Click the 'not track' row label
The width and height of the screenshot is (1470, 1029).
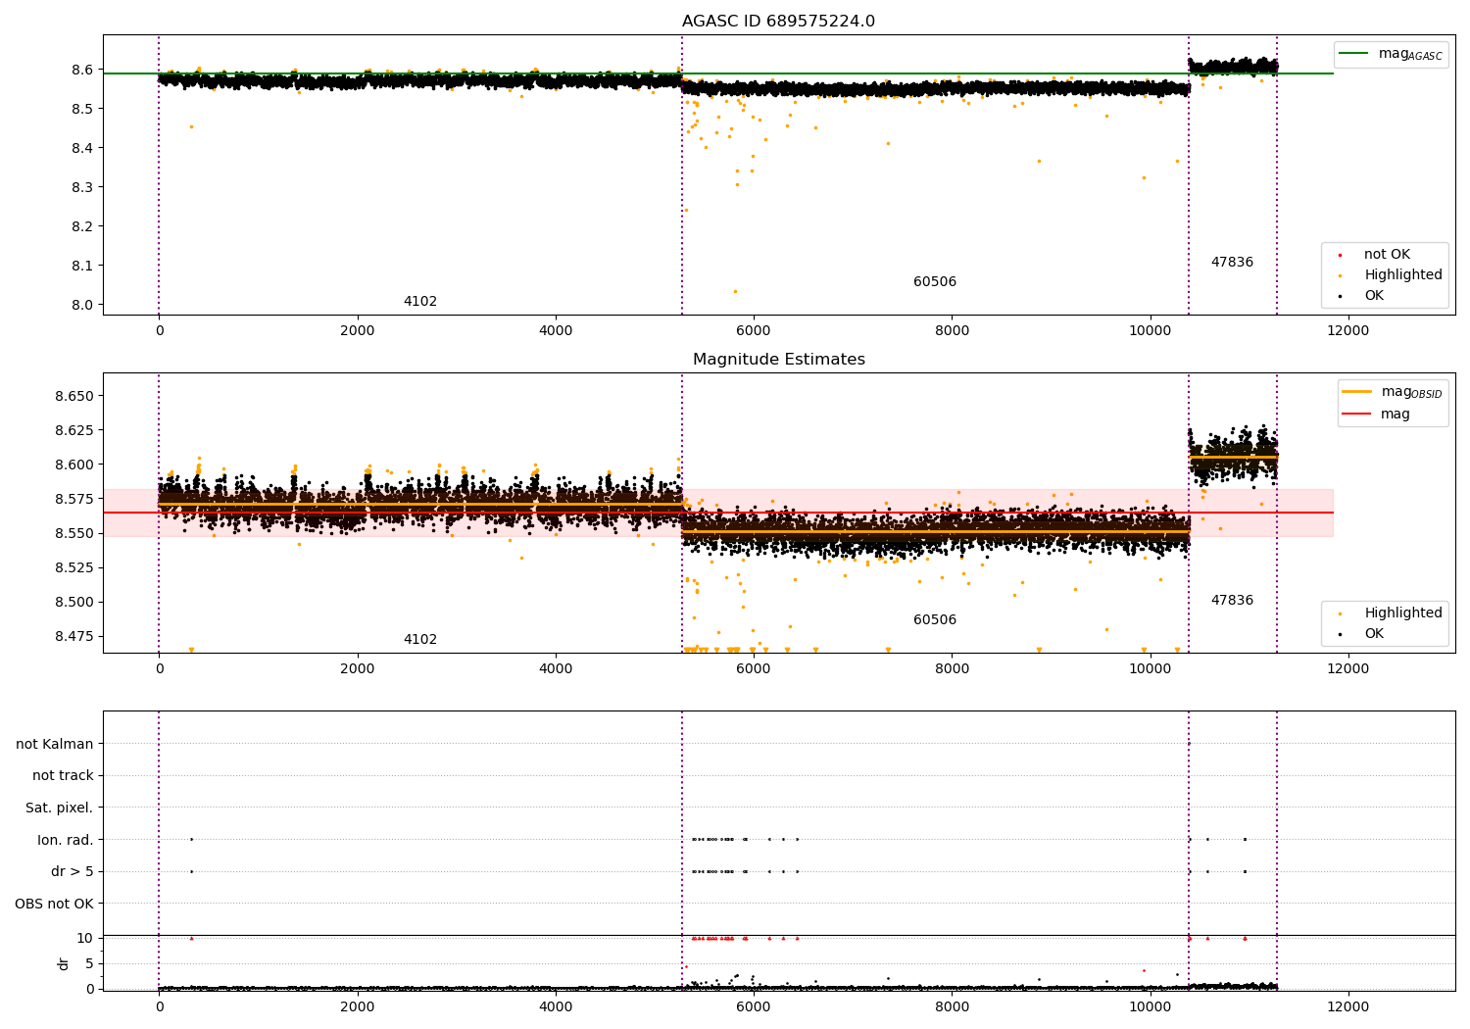(x=63, y=776)
